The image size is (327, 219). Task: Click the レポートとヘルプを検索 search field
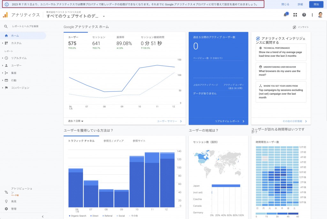pos(25,26)
